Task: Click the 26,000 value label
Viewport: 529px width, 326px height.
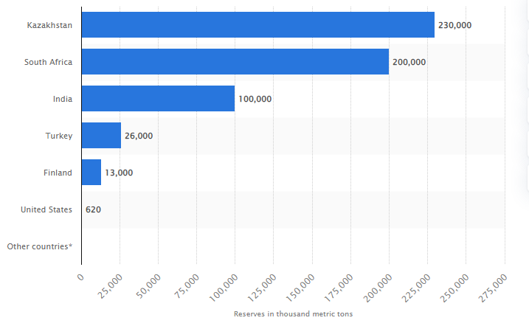Action: (139, 136)
